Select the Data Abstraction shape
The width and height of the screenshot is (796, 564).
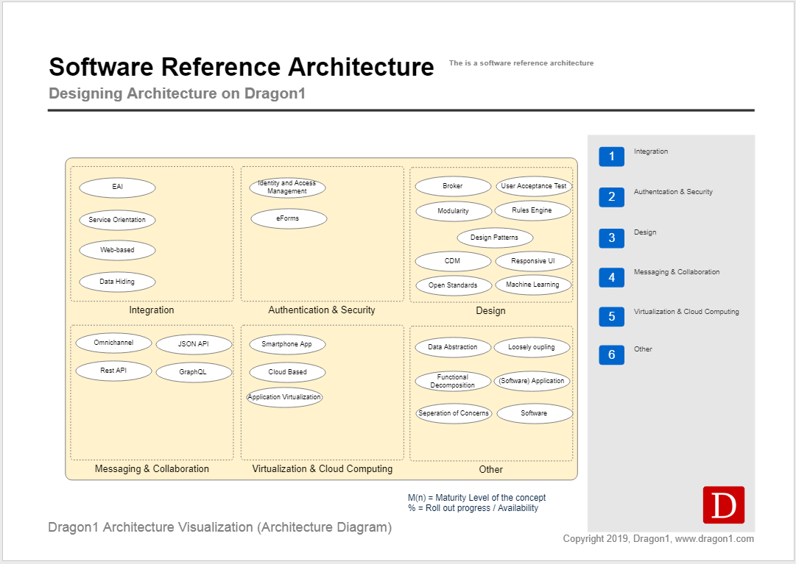[453, 346]
